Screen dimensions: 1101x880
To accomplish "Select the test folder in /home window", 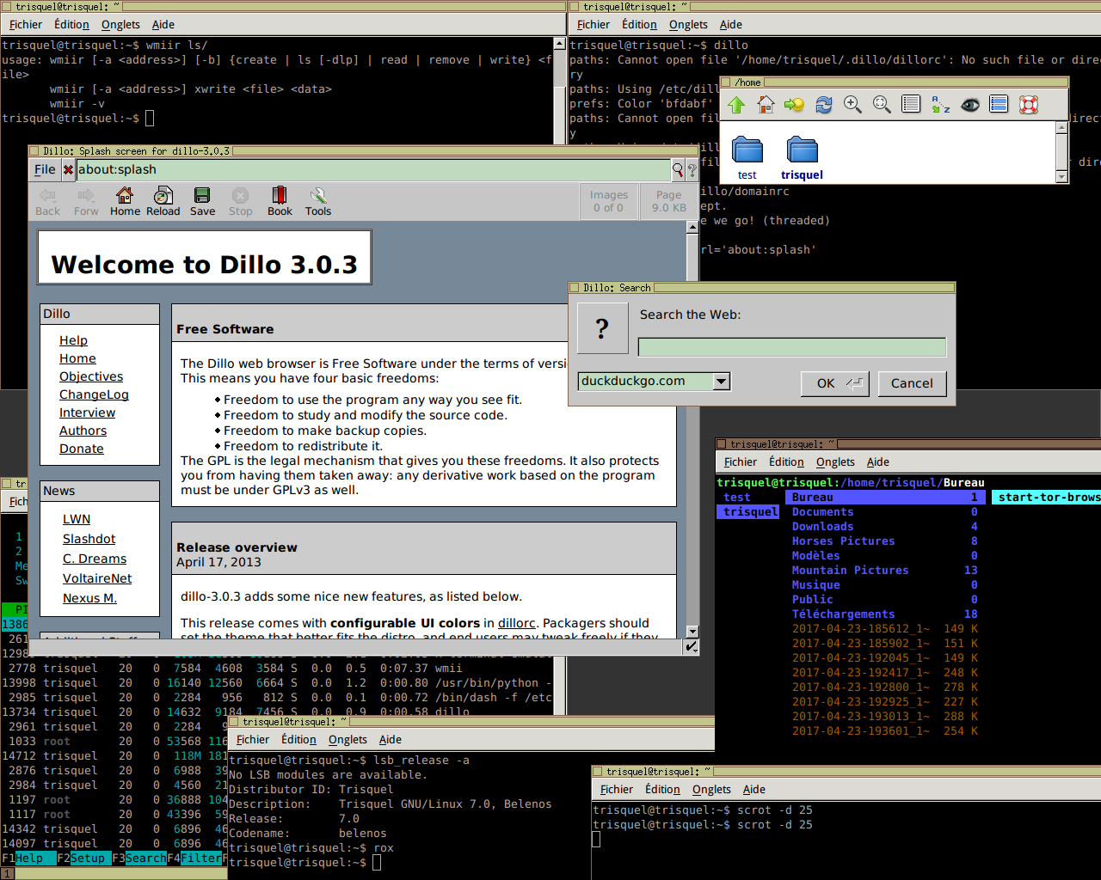I will point(747,158).
